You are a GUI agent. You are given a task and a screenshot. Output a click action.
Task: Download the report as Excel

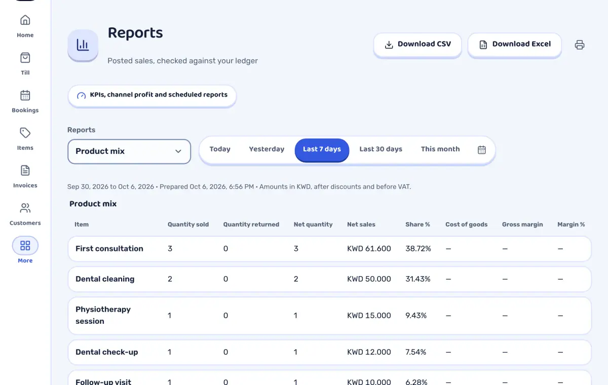(514, 45)
